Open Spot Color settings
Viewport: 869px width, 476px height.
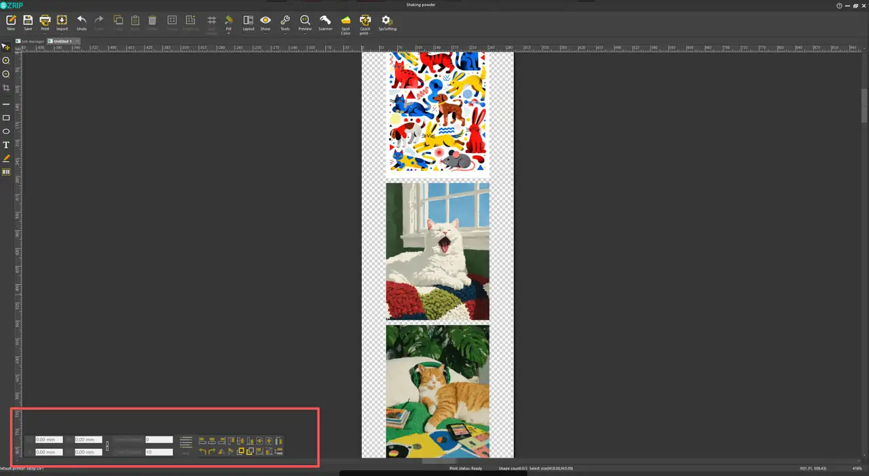point(346,24)
